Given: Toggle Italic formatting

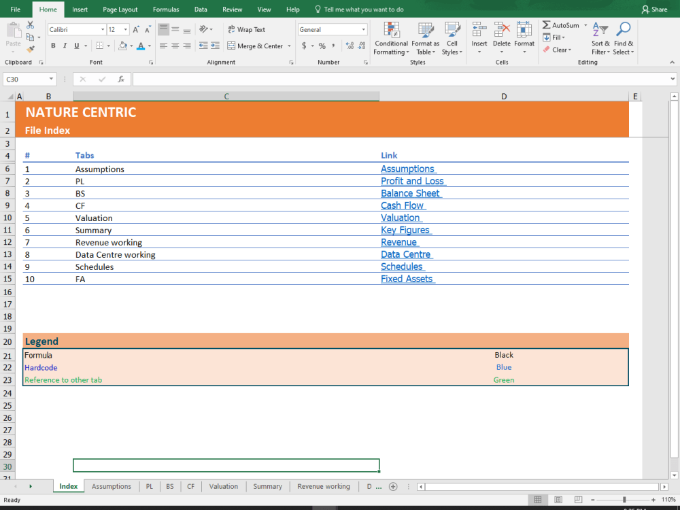Looking at the screenshot, I should pos(65,46).
